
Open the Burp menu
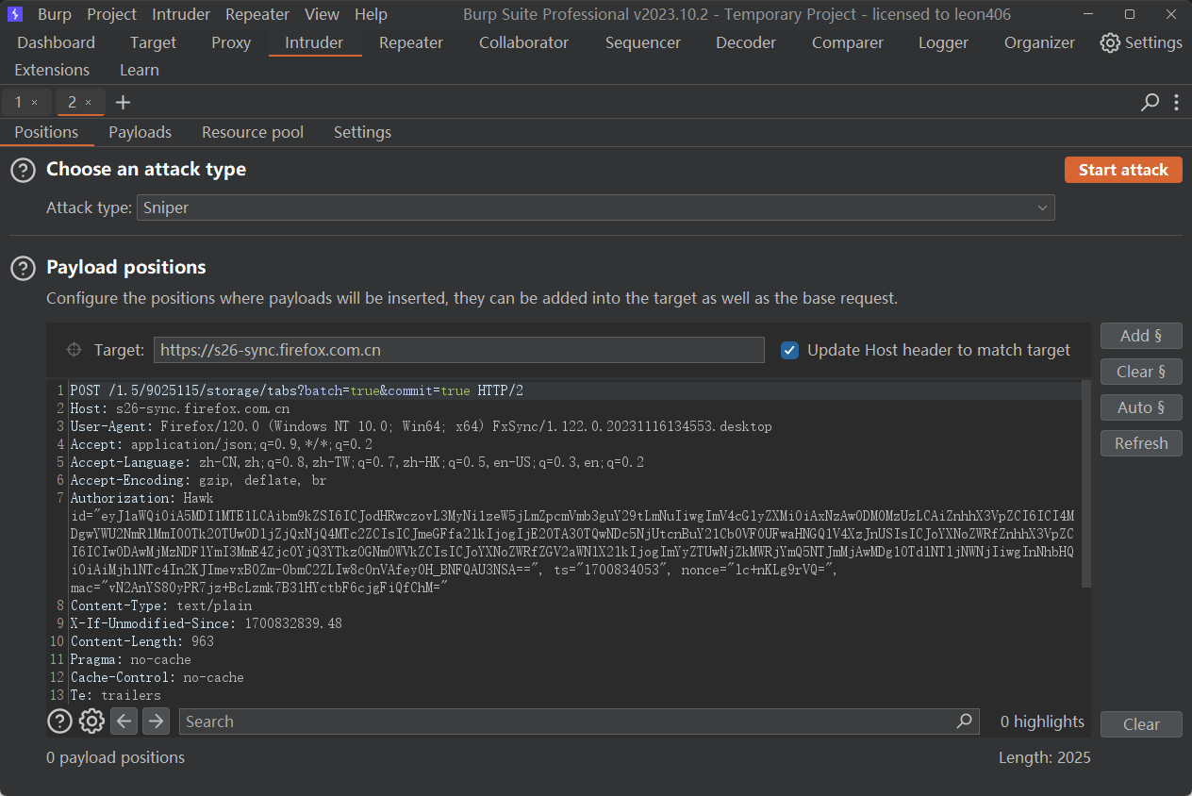click(54, 14)
